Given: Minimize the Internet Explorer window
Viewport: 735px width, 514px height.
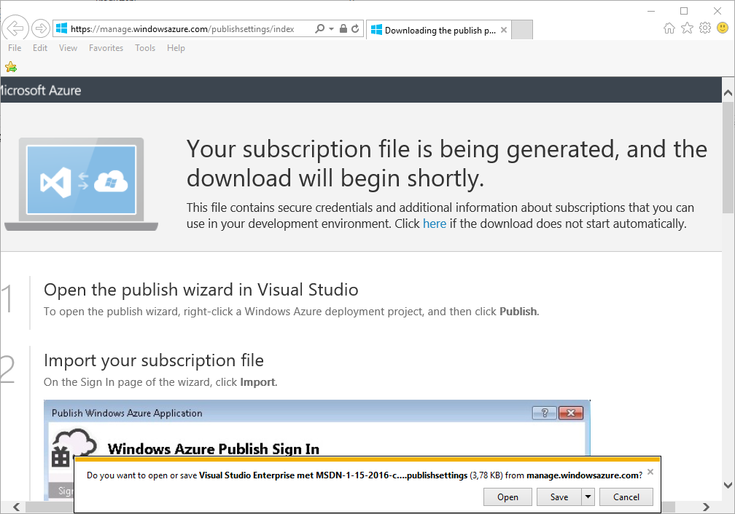Looking at the screenshot, I should click(651, 11).
